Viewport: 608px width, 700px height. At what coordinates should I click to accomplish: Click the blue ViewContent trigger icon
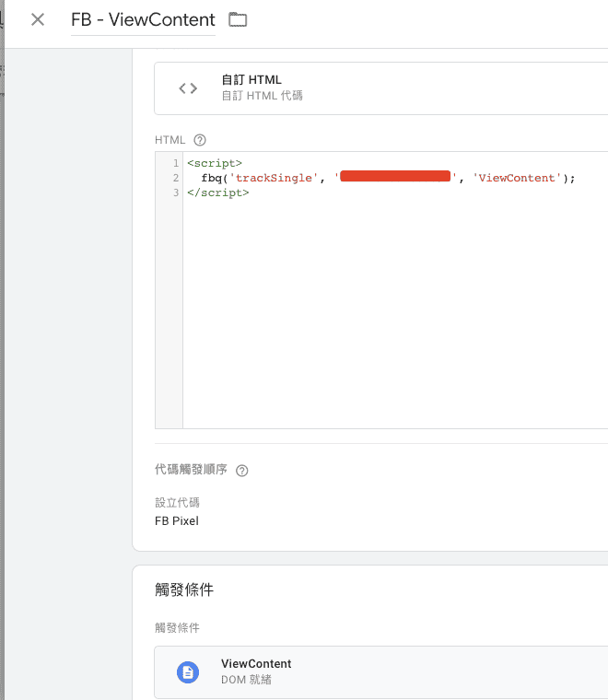(188, 671)
